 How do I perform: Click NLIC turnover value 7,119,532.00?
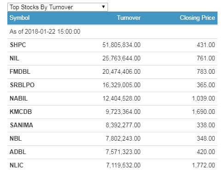point(123,165)
